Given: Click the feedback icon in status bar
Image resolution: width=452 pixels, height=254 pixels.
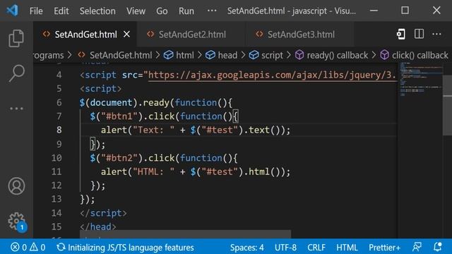Looking at the screenshot, I should (x=417, y=247).
